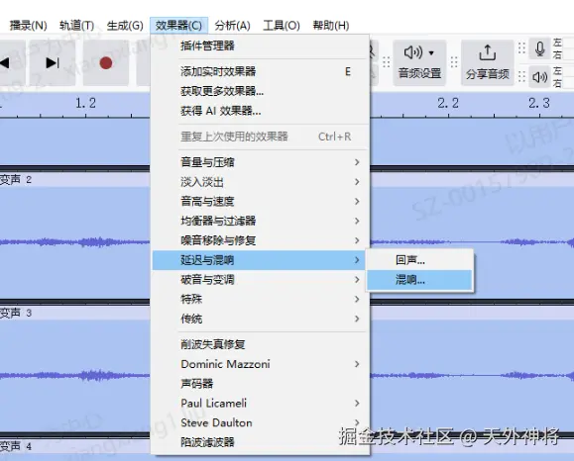Click the microphone record meter icon

pos(539,48)
